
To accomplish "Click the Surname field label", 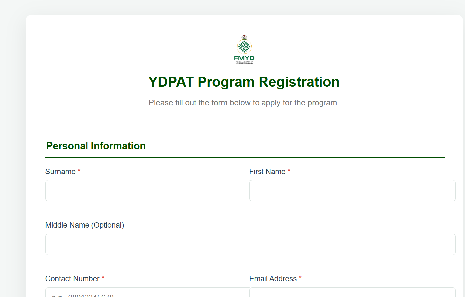I will point(61,172).
